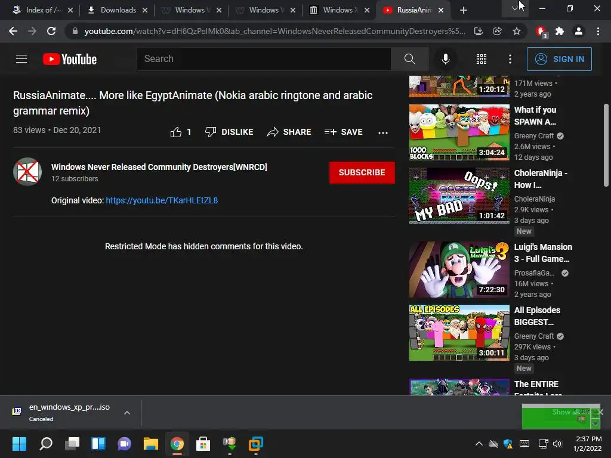The width and height of the screenshot is (611, 458).
Task: Open CholeraNinja Oops My Bad thumbnail
Action: point(459,196)
